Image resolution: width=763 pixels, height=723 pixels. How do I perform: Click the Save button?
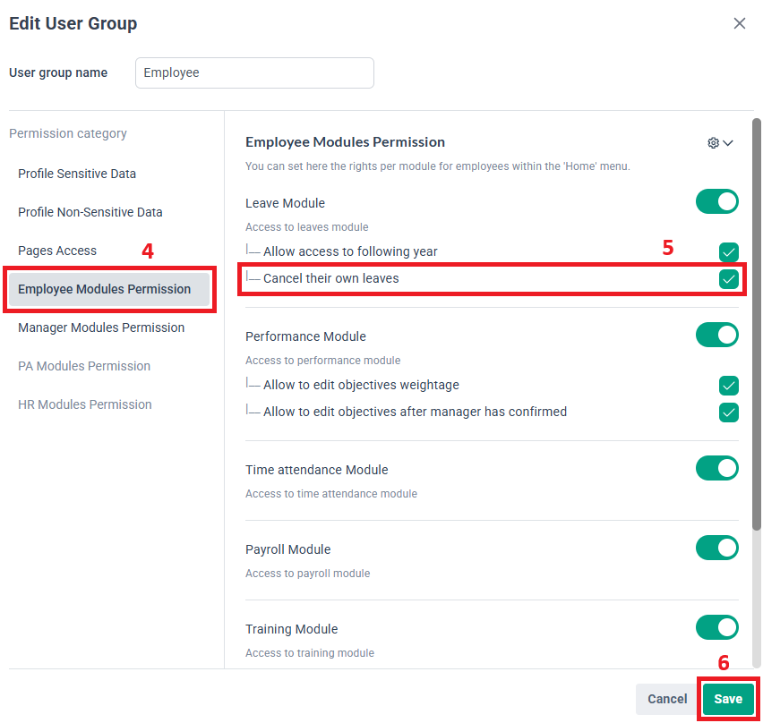728,699
